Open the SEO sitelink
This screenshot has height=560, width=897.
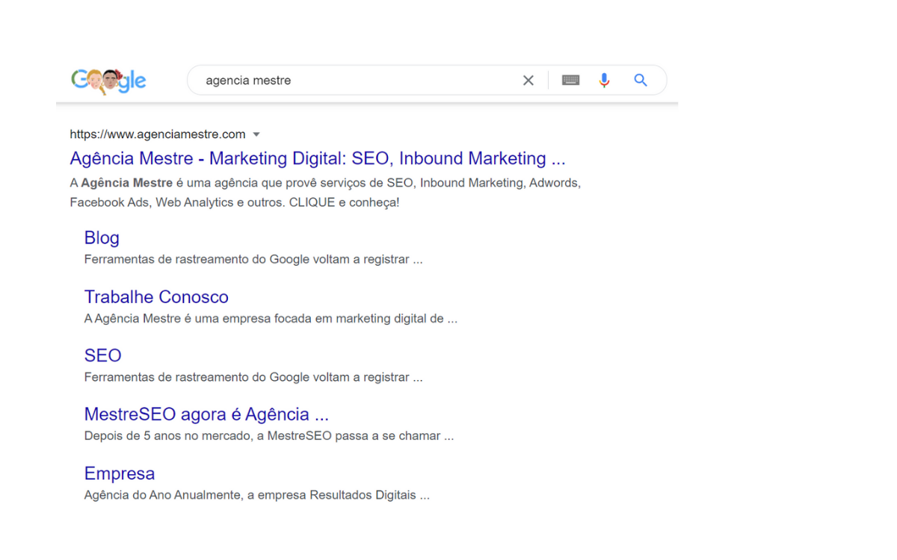click(x=102, y=355)
